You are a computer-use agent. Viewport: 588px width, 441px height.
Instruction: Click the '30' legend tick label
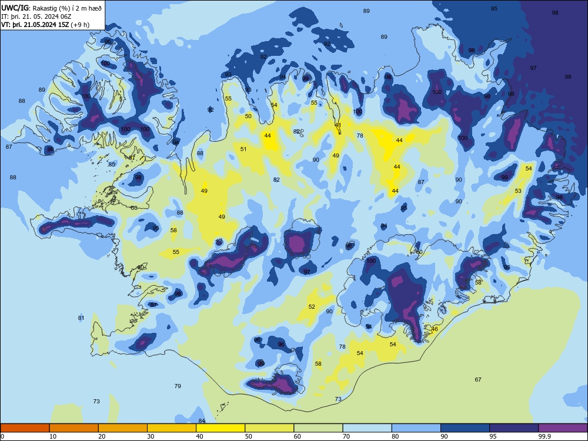tap(151, 436)
